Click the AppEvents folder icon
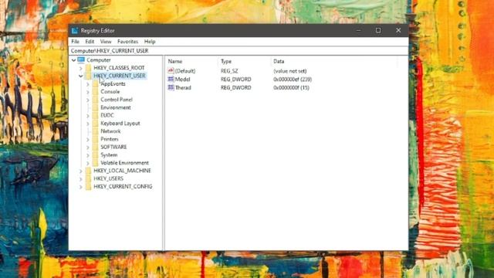Image resolution: width=494 pixels, height=278 pixels. (x=96, y=84)
